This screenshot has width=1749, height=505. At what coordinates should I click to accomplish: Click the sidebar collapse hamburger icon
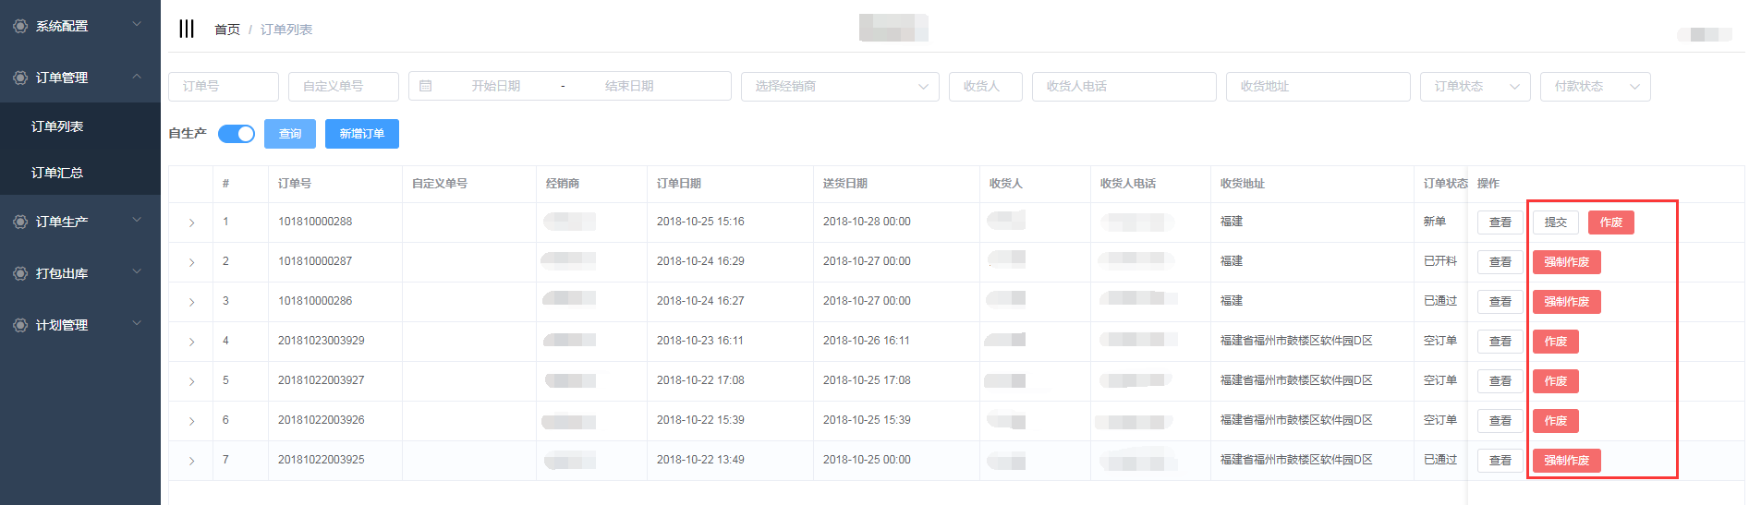tap(187, 29)
